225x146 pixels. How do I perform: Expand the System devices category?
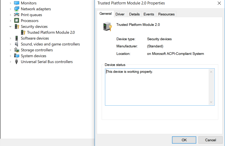pyautogui.click(x=10, y=56)
